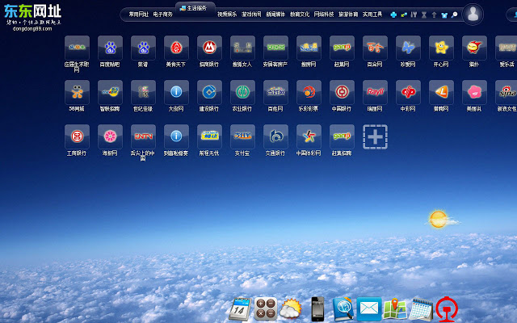This screenshot has height=323, width=517.
Task: Open the 美丽说 pink flower shortcut
Action: click(x=474, y=92)
